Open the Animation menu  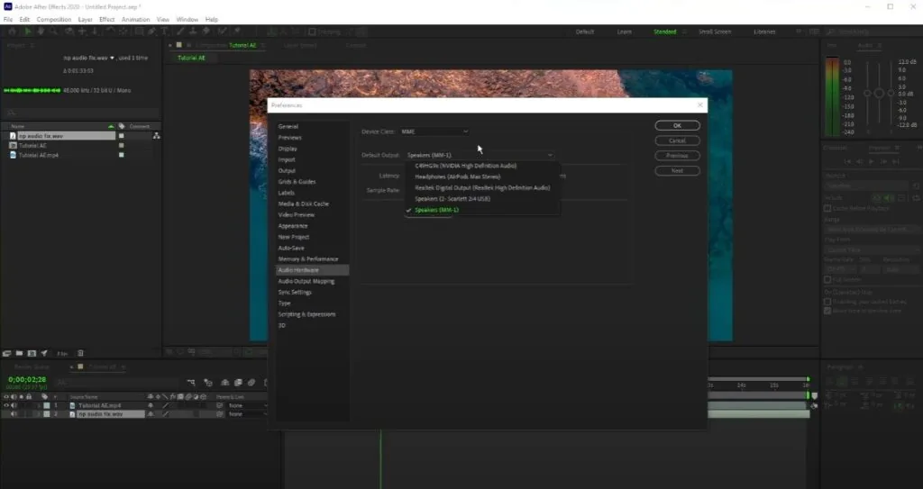tap(135, 20)
